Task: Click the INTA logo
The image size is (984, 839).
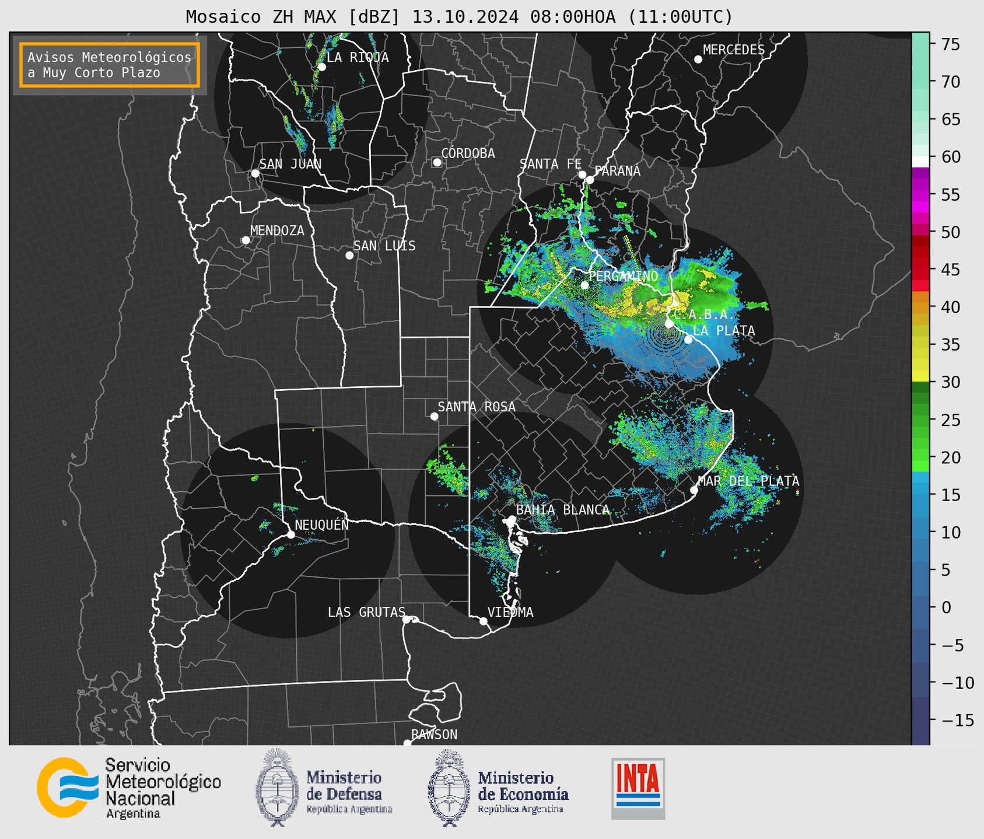Action: point(638,788)
